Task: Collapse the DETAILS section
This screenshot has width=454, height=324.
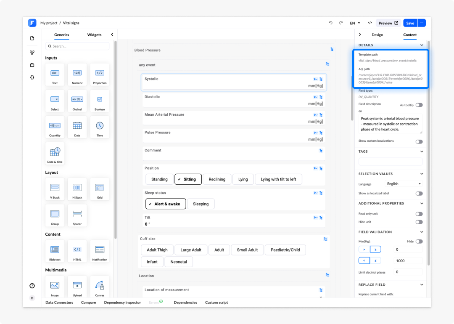Action: [422, 45]
